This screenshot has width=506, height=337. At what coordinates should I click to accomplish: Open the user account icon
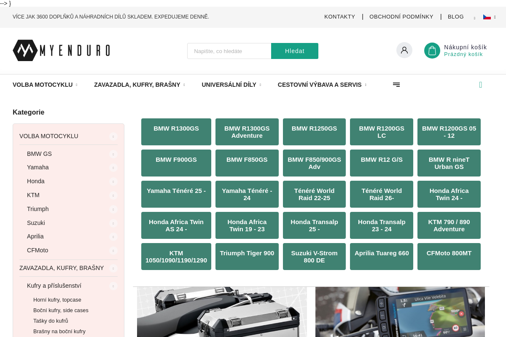[x=404, y=50]
